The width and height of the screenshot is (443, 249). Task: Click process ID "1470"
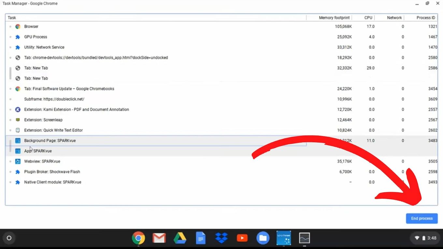click(x=433, y=47)
